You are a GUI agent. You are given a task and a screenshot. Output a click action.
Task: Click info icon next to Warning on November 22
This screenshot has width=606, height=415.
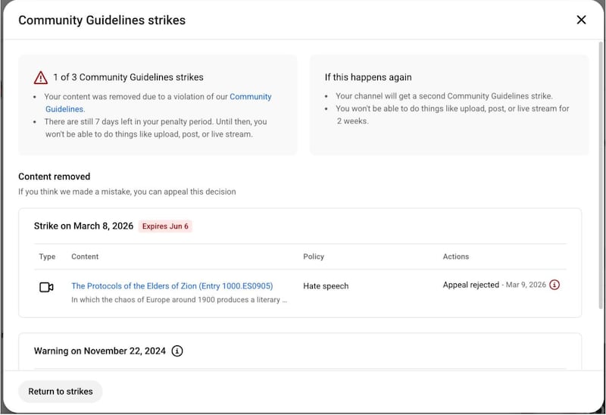click(177, 351)
